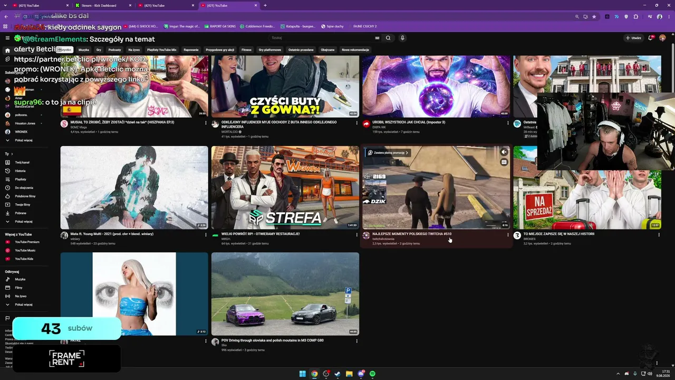
Task: Select the Podcasty filter chip
Action: click(114, 50)
